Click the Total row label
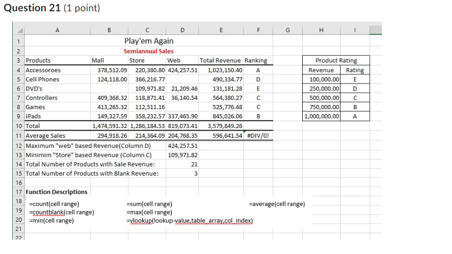 click(x=33, y=126)
